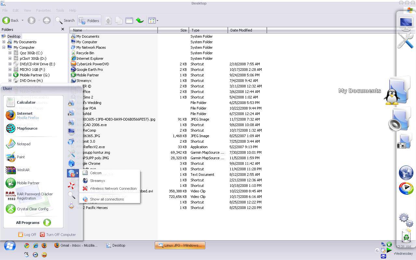The width and height of the screenshot is (416, 260).
Task: Sort by the Size column header
Action: 173,30
